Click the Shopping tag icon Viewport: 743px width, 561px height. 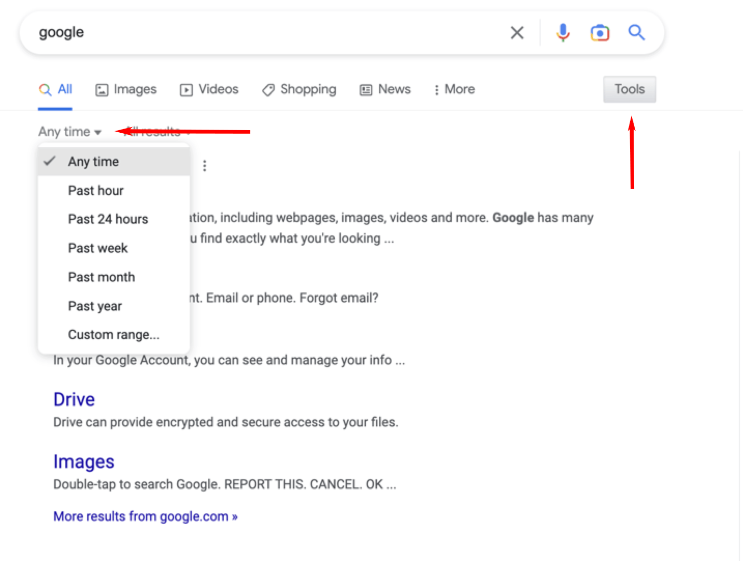(x=267, y=89)
